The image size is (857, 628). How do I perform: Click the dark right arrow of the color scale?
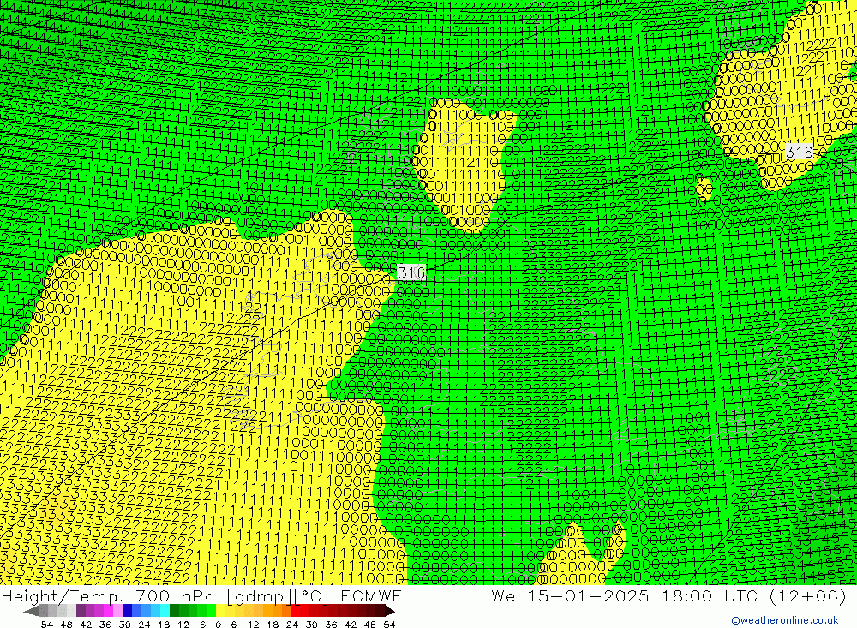pyautogui.click(x=389, y=611)
